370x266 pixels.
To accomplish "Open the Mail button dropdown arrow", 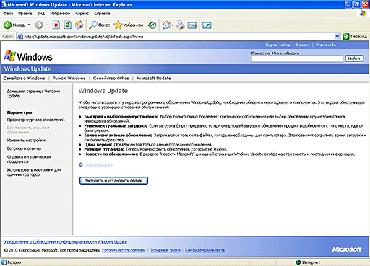I will pos(173,25).
